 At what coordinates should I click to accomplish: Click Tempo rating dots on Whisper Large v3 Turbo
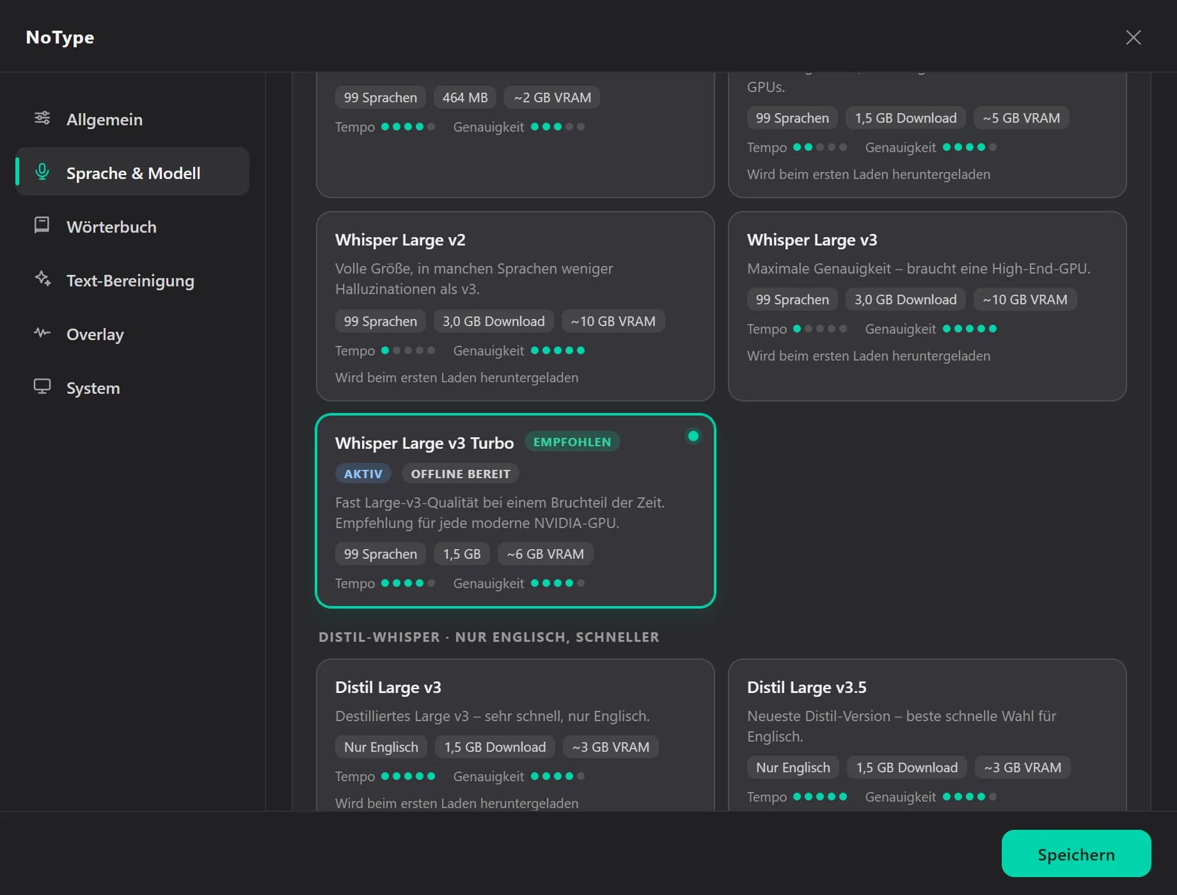[408, 583]
